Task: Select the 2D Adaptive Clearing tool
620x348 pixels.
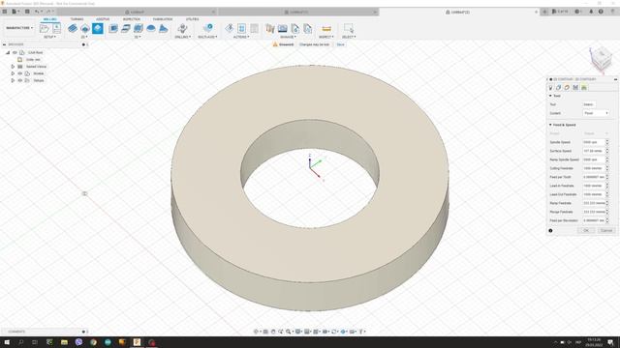Action: coord(73,28)
